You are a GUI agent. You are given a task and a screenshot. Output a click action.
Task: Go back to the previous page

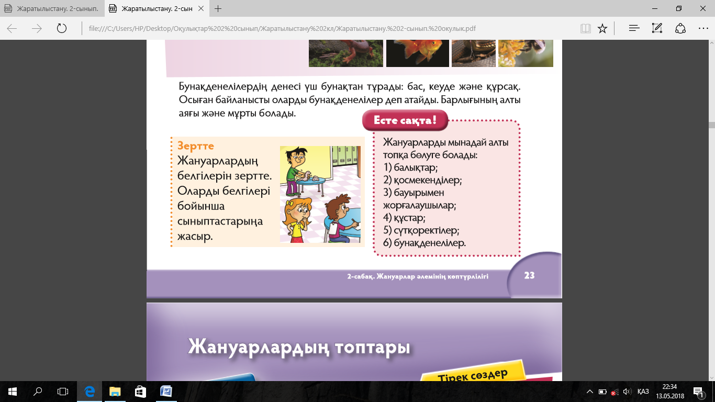pos(12,28)
